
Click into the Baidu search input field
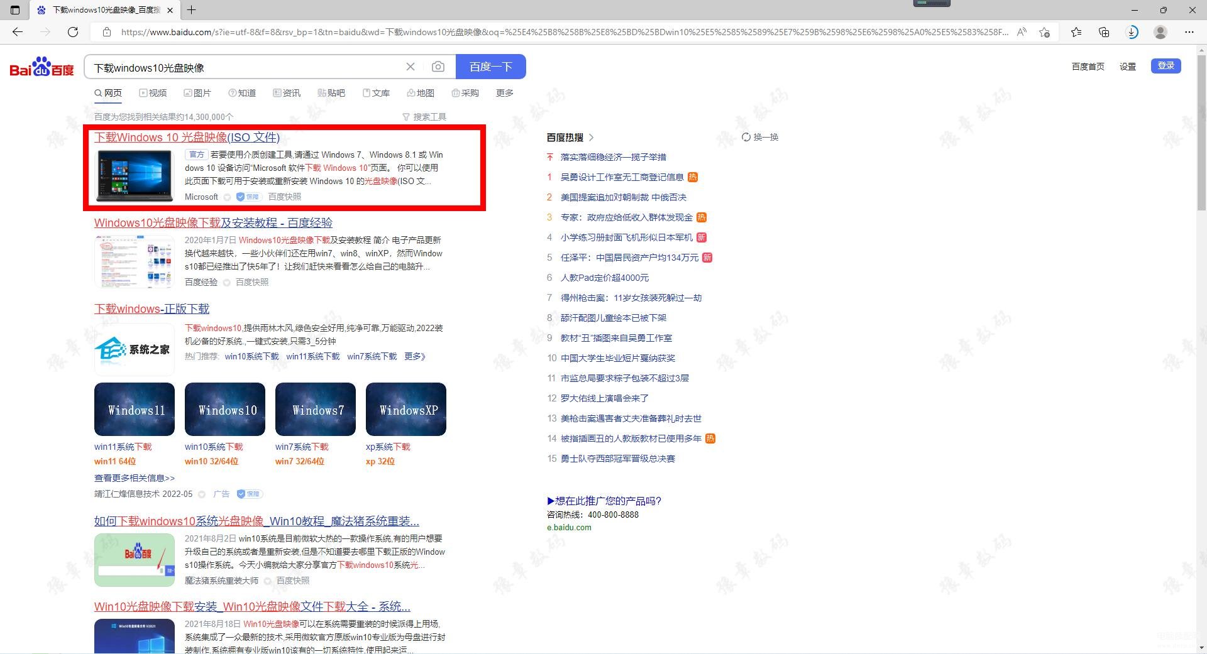(245, 67)
